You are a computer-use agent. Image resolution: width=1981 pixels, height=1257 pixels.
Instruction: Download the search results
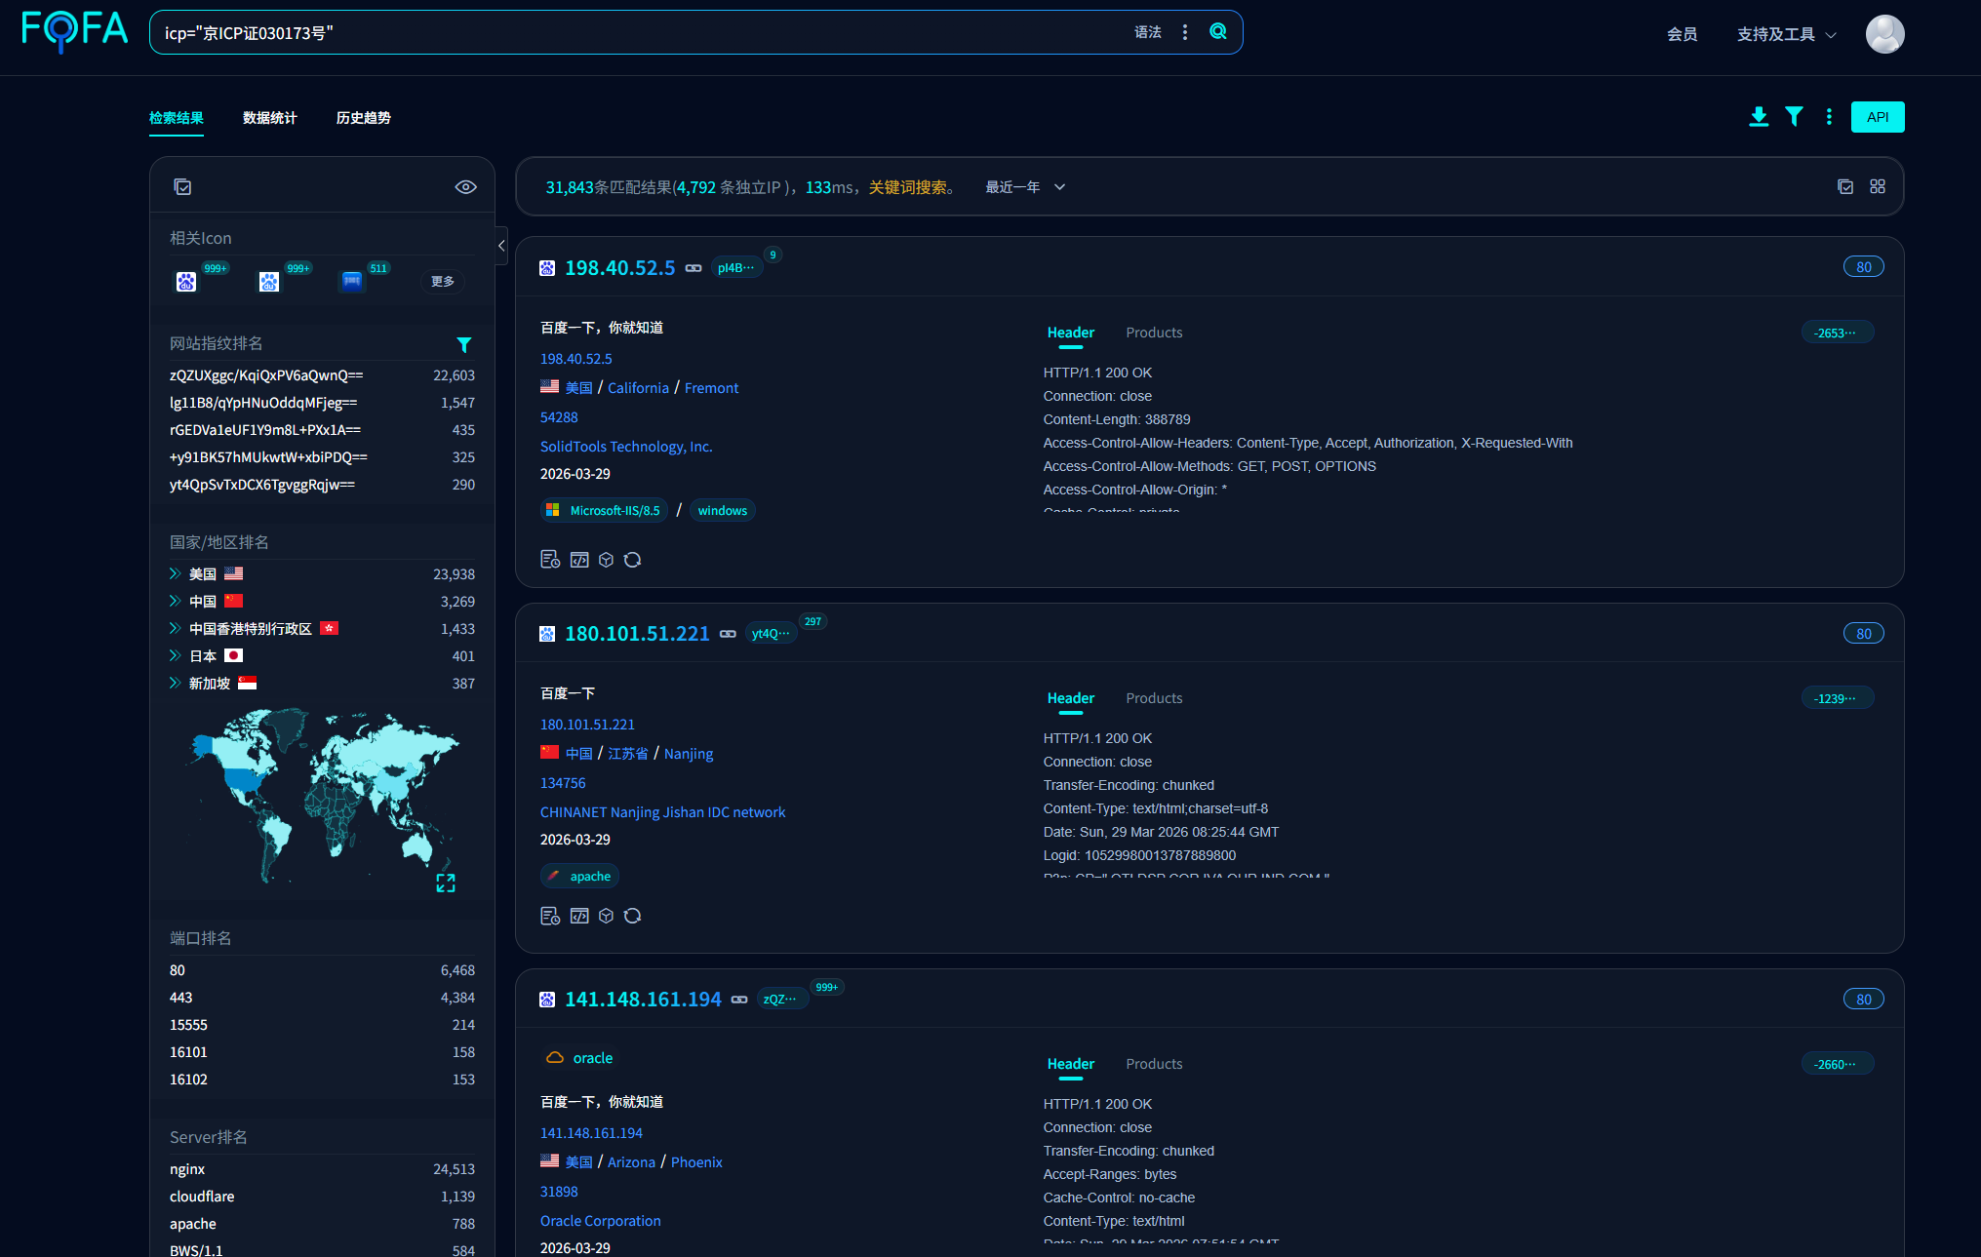[1759, 117]
